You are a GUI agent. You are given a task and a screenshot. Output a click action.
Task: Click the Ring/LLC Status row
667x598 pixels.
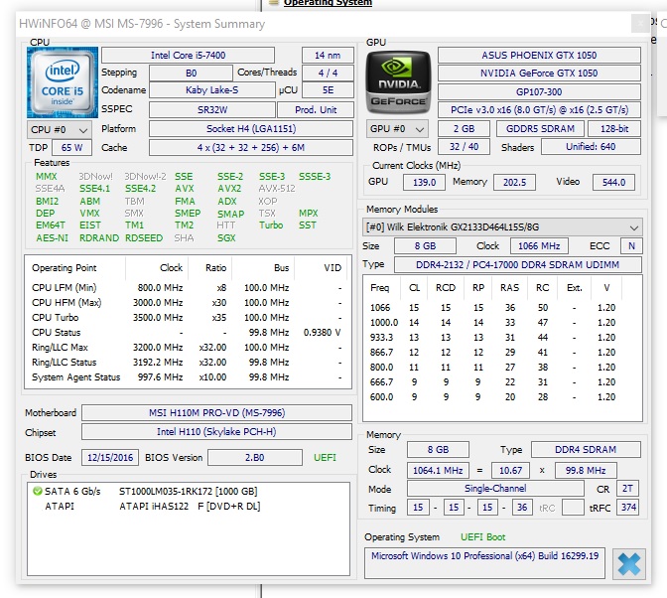click(188, 363)
